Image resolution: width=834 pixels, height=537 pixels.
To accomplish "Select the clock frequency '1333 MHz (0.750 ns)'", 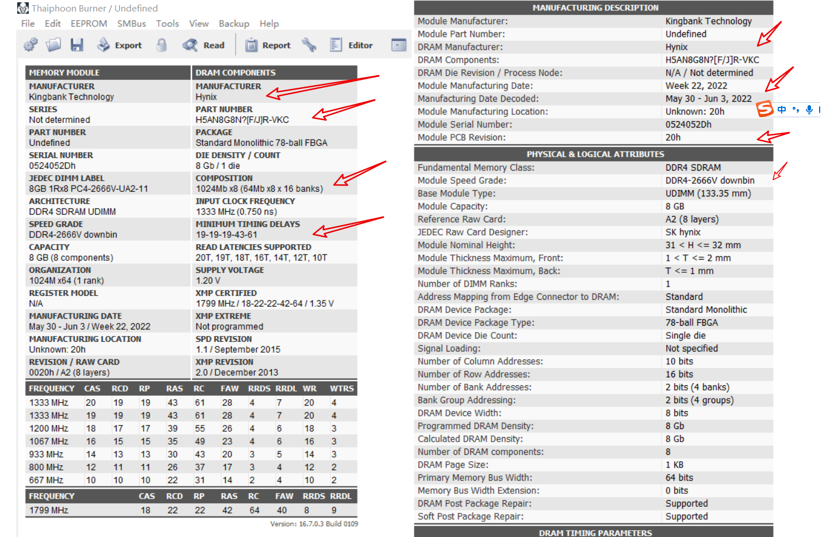I will coord(236,211).
